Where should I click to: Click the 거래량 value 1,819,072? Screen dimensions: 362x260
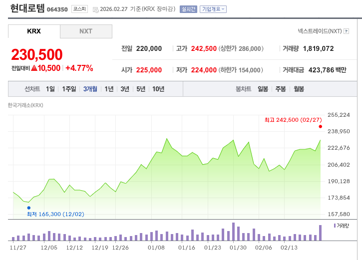pyautogui.click(x=319, y=49)
